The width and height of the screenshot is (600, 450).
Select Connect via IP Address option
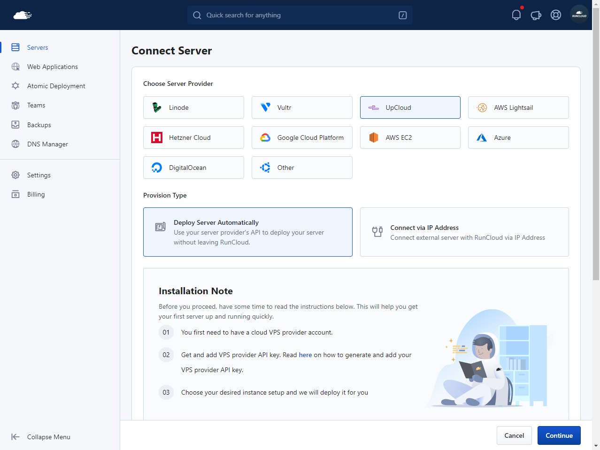point(464,232)
